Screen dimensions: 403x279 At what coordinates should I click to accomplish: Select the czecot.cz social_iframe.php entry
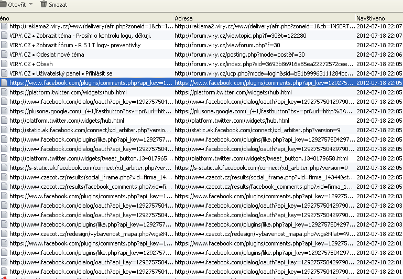coord(91,177)
